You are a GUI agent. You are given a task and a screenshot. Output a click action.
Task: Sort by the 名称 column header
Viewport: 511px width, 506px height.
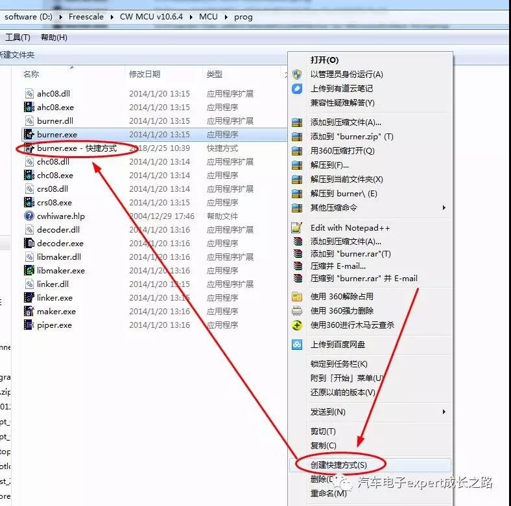click(31, 75)
